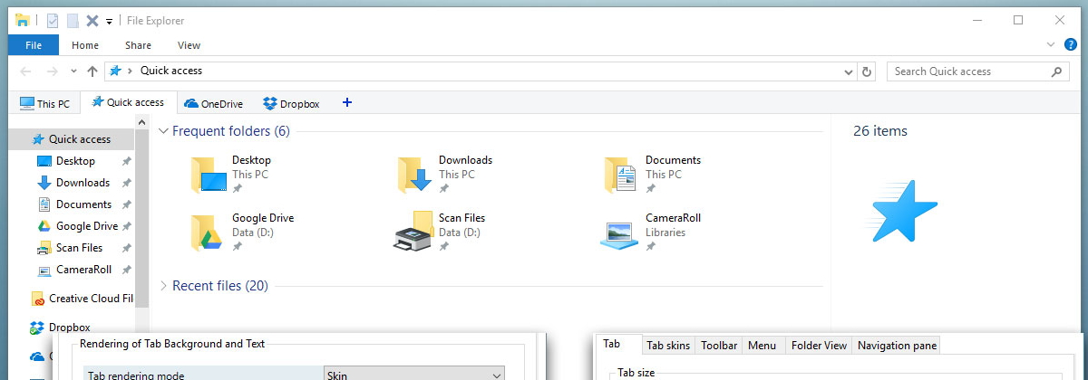Viewport: 1088px width, 380px height.
Task: Expand the ribbon with the chevron
Action: coord(1050,44)
